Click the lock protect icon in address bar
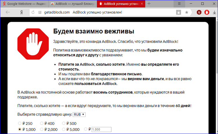 (178, 12)
